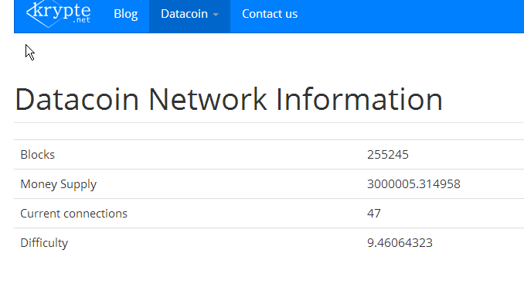Open the Contact us page

point(270,14)
